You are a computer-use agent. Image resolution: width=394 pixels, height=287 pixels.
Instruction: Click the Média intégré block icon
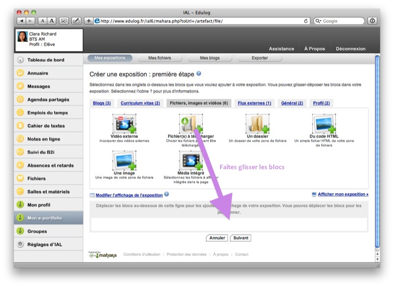tap(191, 161)
